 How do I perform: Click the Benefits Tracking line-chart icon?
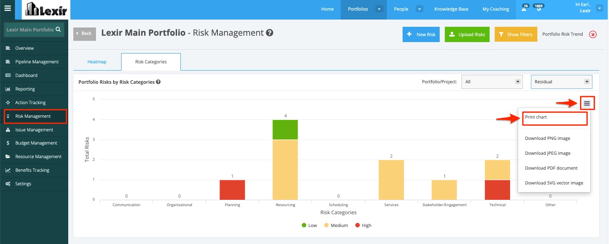click(x=8, y=170)
